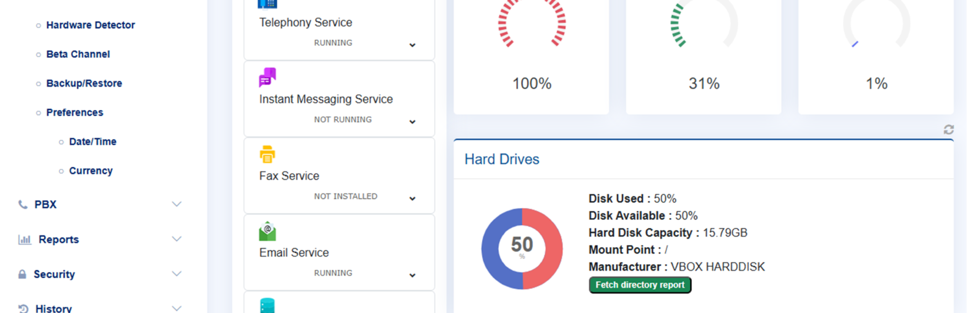The image size is (977, 313).
Task: Select Backup/Restore from the sidebar
Action: point(84,83)
